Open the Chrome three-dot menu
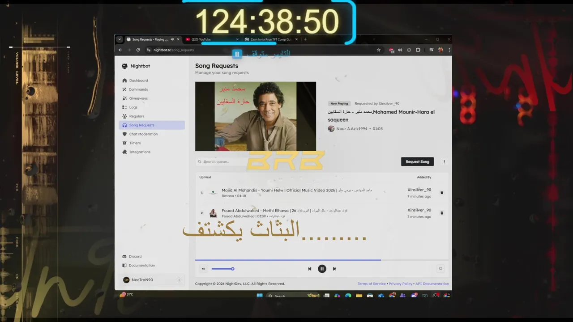The image size is (573, 322). click(x=449, y=50)
